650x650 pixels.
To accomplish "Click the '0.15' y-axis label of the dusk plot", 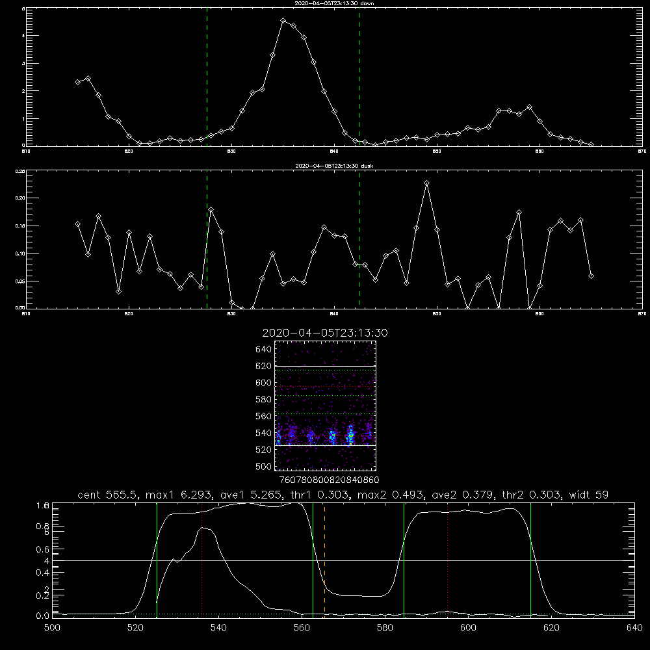I will tap(20, 226).
